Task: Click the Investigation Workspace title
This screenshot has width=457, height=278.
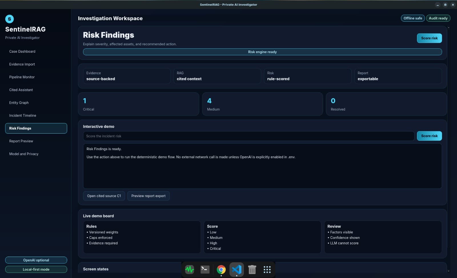Action: [x=110, y=18]
